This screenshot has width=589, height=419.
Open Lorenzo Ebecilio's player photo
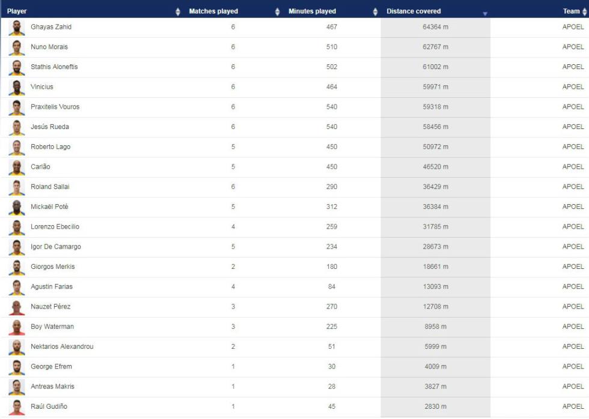click(17, 228)
